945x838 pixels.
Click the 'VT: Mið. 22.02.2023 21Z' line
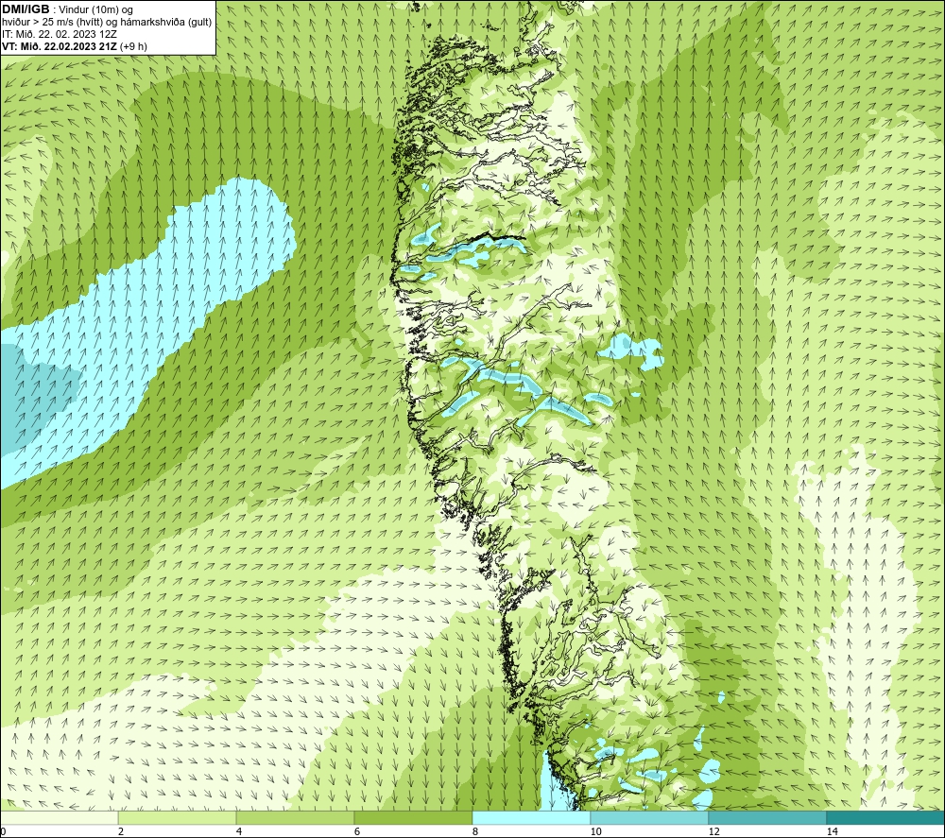coord(60,46)
